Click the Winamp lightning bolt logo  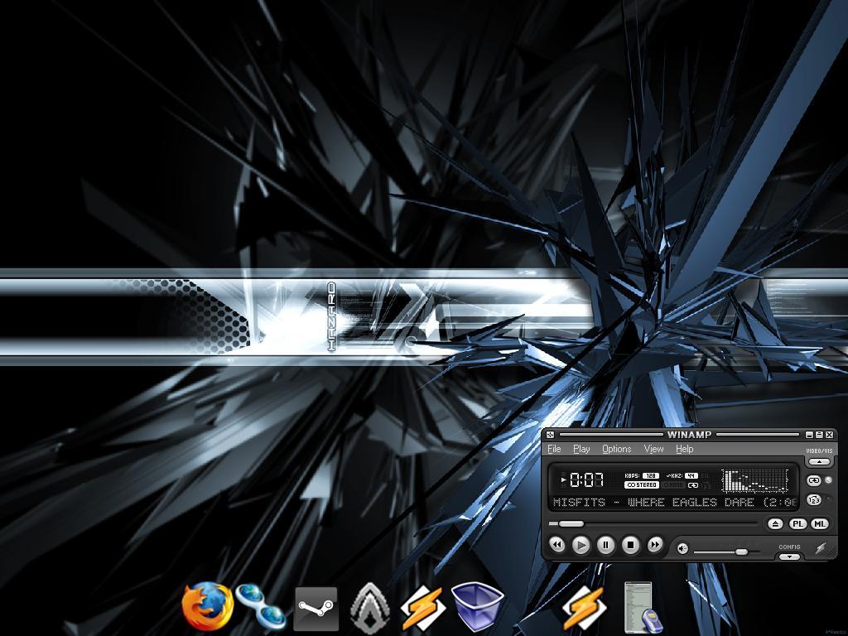[x=821, y=548]
